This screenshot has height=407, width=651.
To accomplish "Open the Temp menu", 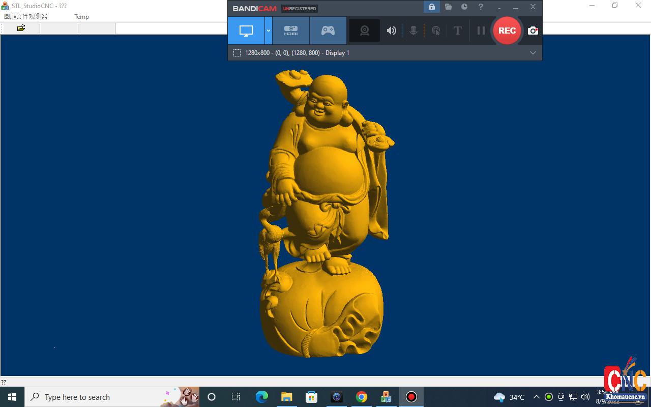I will coord(81,17).
